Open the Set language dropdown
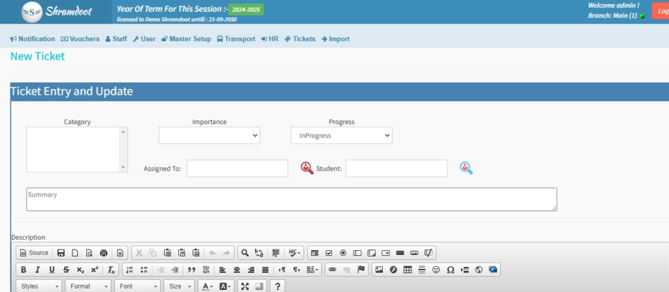The image size is (669, 292). coord(312,270)
